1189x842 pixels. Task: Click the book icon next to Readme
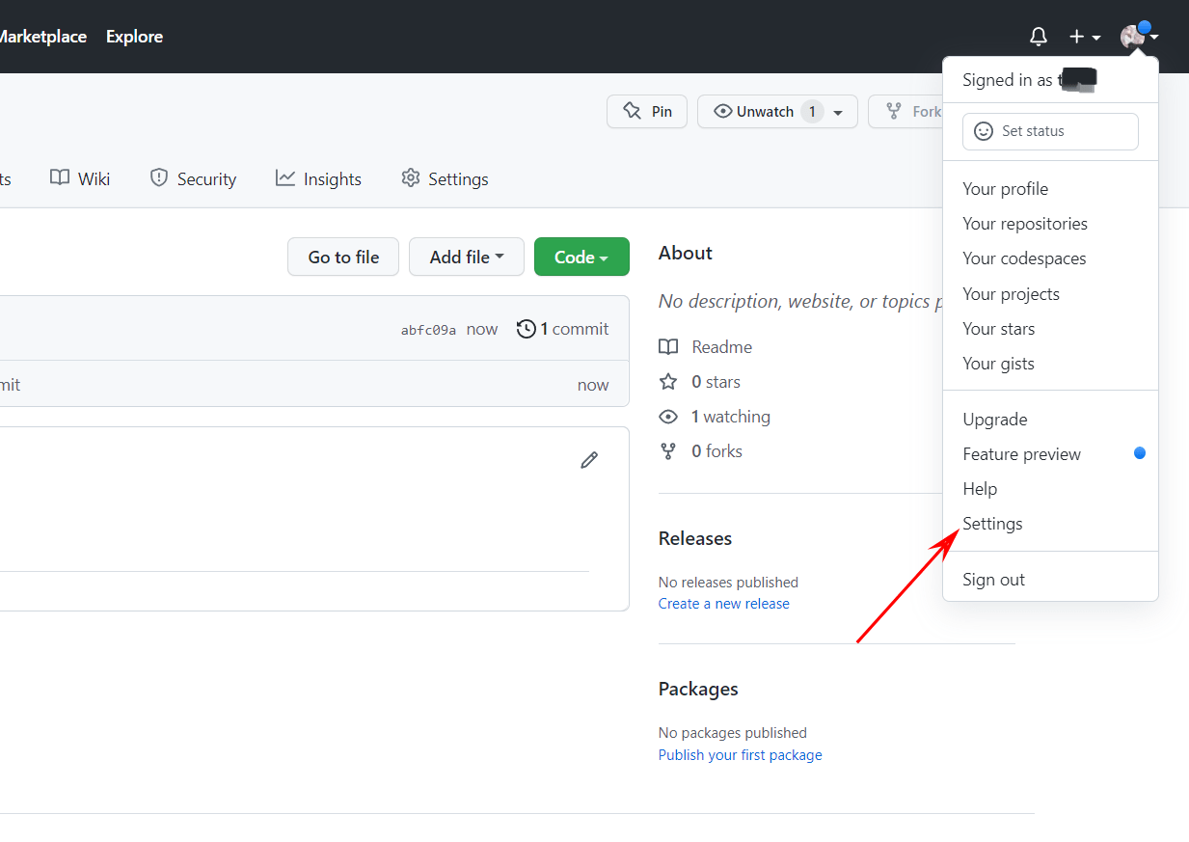[x=667, y=346]
